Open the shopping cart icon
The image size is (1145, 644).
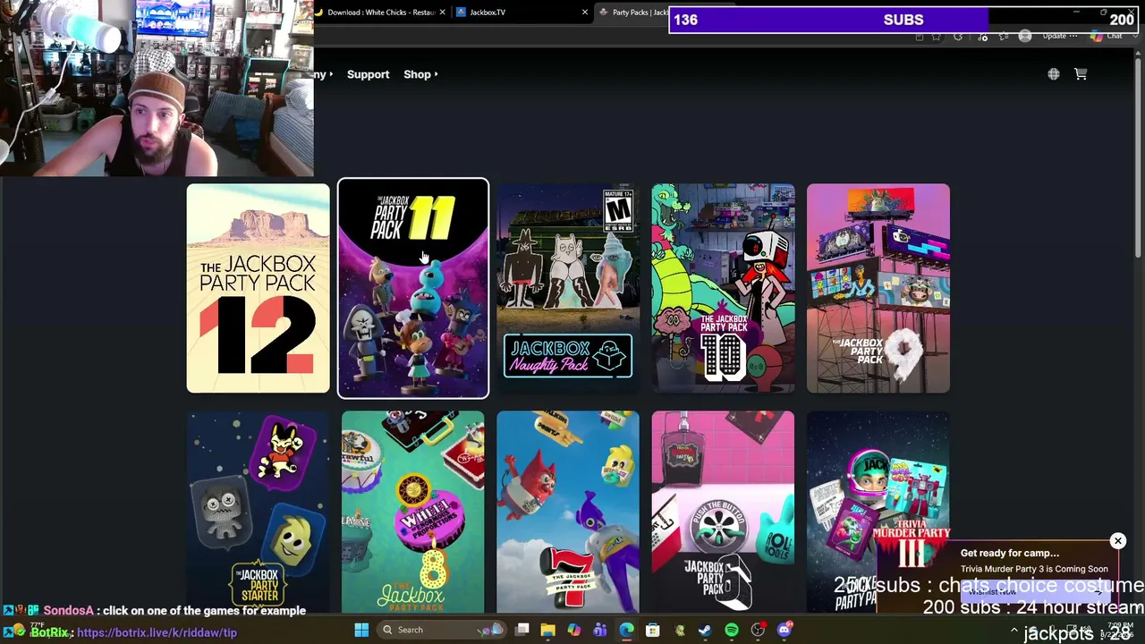coord(1081,74)
